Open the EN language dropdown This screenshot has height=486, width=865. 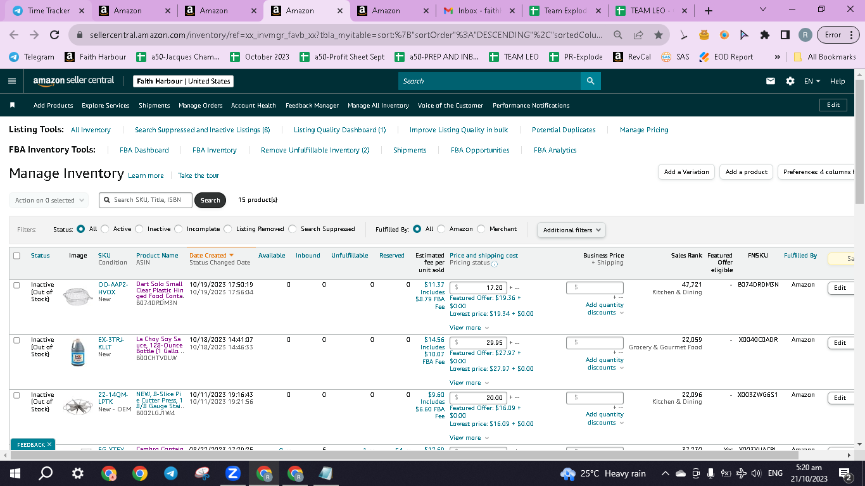(812, 81)
